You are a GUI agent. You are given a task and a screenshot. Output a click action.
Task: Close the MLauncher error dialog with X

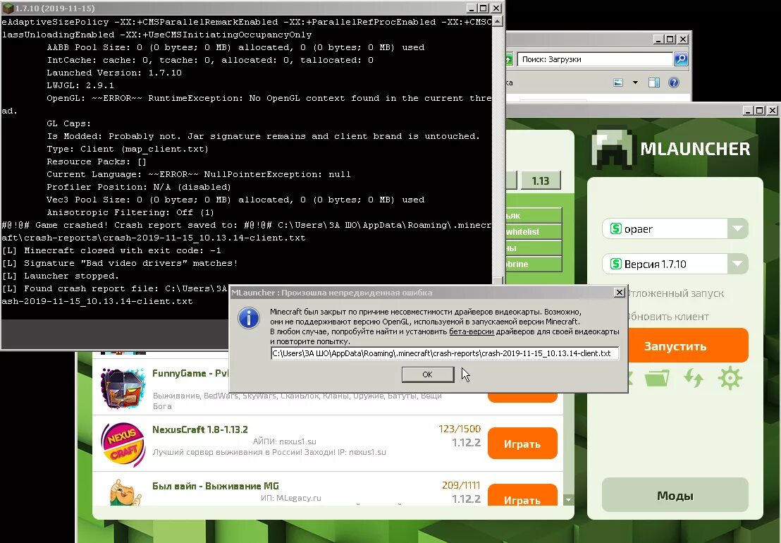619,293
